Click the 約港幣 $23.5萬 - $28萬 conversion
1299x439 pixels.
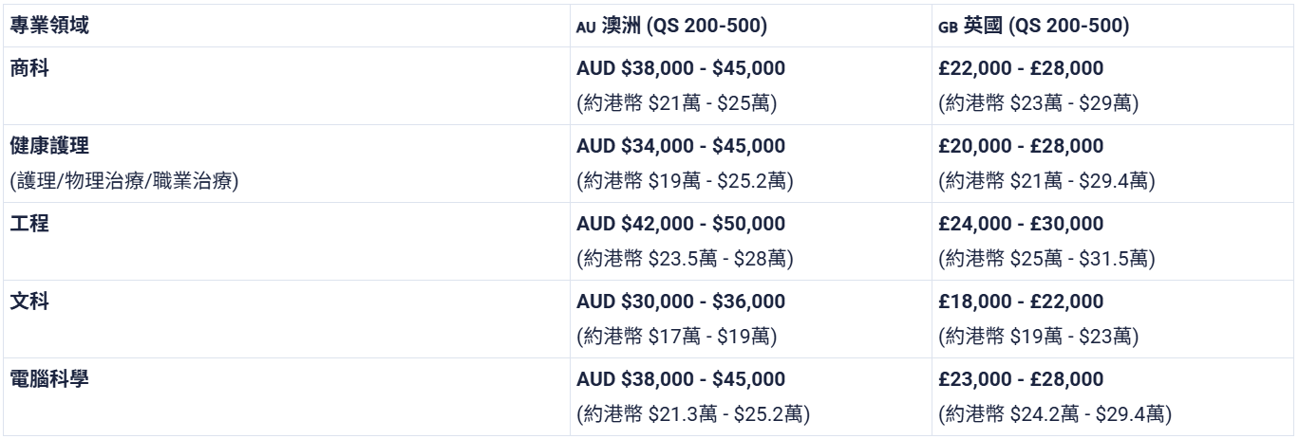click(685, 258)
